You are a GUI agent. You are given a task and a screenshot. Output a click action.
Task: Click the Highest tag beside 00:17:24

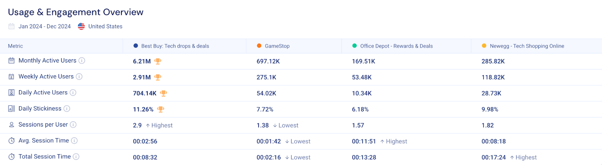523,158
